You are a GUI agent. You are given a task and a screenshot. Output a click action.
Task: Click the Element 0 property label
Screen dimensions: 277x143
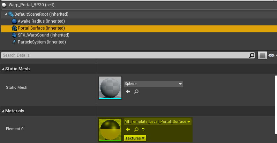tap(15, 129)
